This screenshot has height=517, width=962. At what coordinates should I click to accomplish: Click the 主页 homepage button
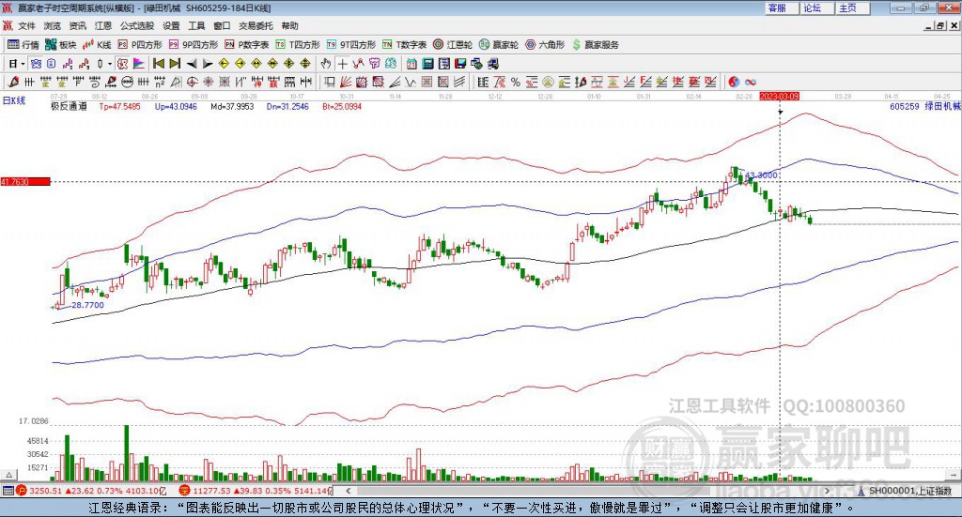tap(852, 8)
